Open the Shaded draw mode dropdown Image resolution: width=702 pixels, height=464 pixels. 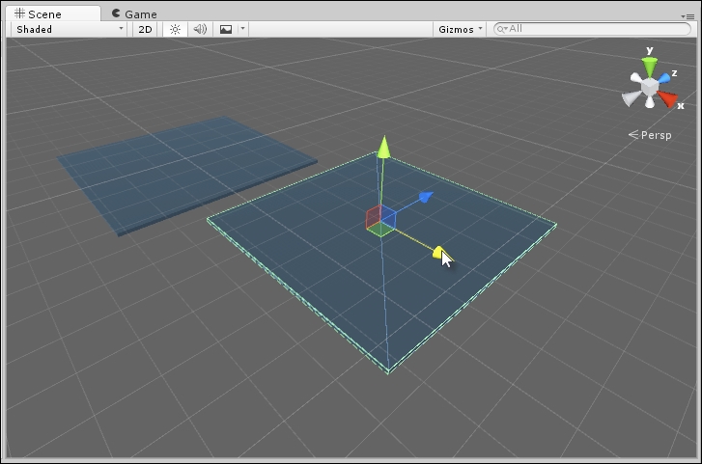point(69,29)
